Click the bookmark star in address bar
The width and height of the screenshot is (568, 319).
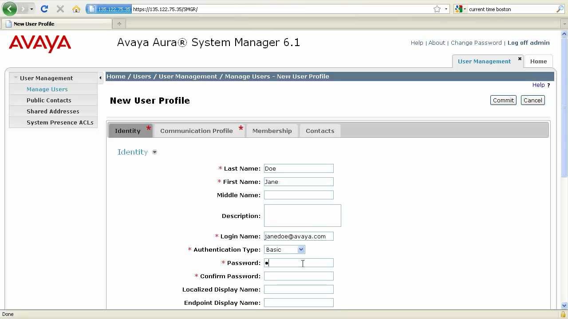(437, 9)
